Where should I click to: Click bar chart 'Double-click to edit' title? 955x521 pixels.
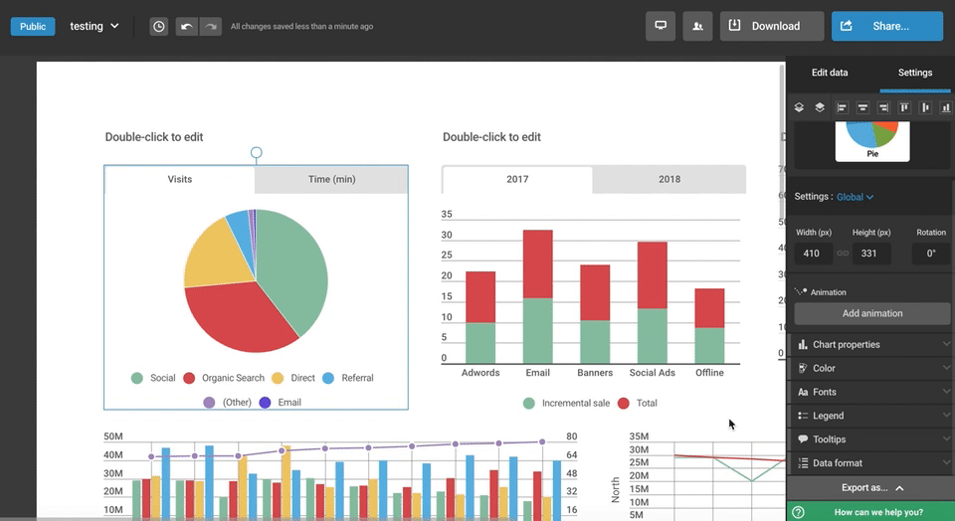[491, 137]
